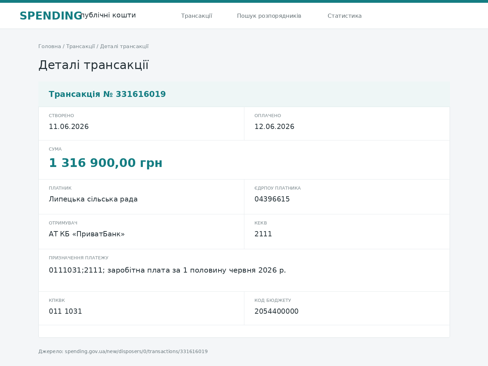The image size is (488, 366).
Task: Click the КПКВК field label
Action: tap(57, 300)
